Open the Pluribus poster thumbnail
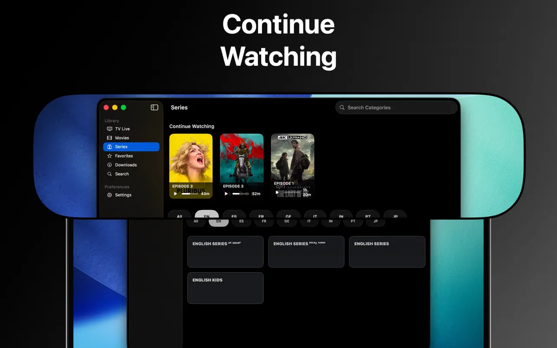This screenshot has width=557, height=348. (x=191, y=166)
